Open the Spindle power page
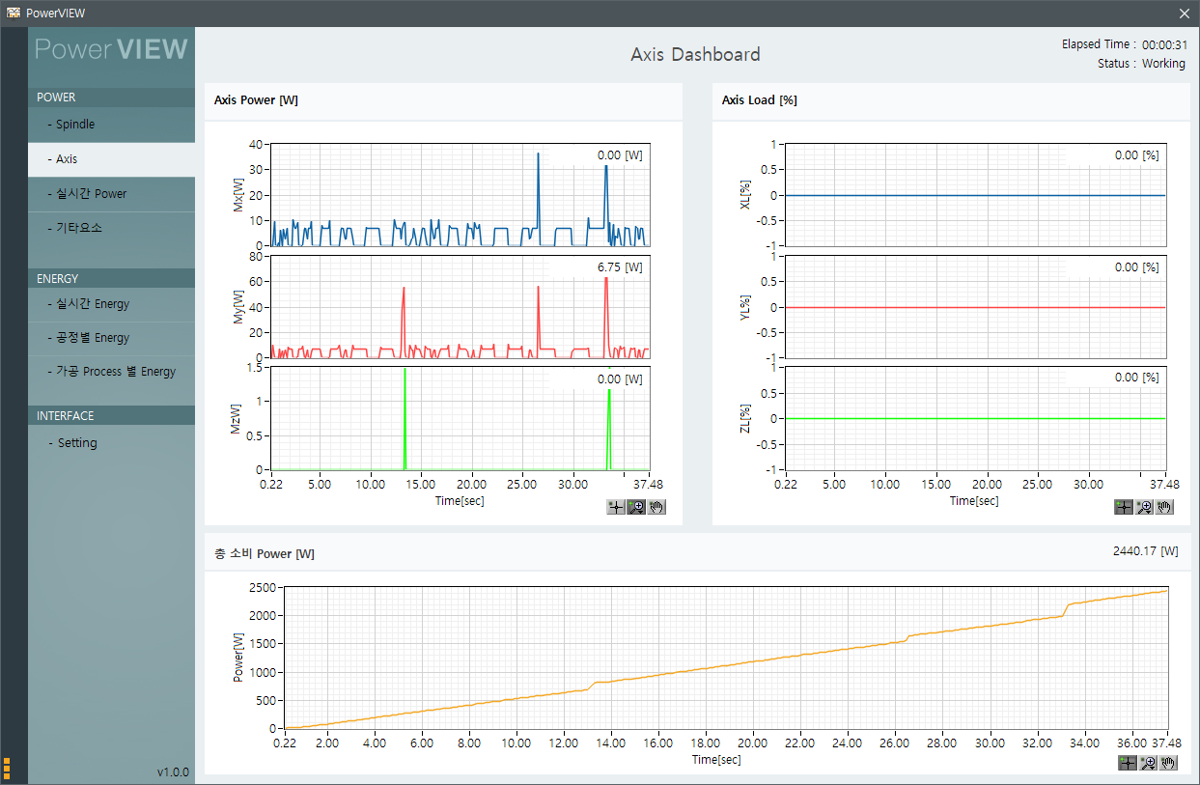Screen dimensions: 1200x785 (75, 125)
